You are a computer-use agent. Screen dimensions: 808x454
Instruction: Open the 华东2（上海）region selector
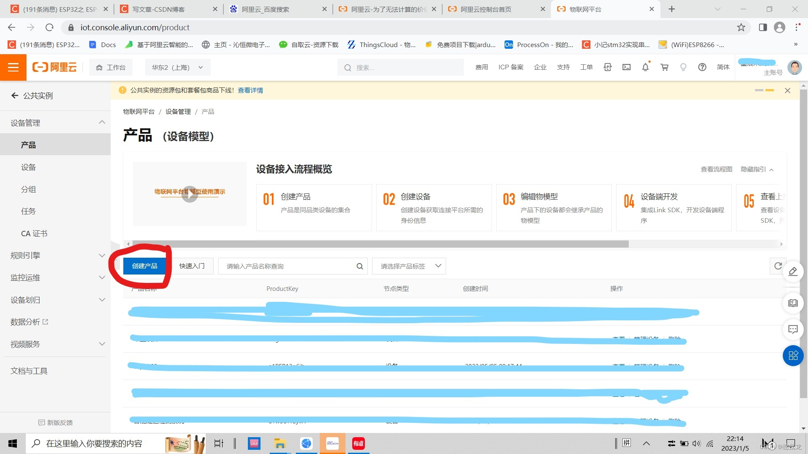(x=177, y=67)
